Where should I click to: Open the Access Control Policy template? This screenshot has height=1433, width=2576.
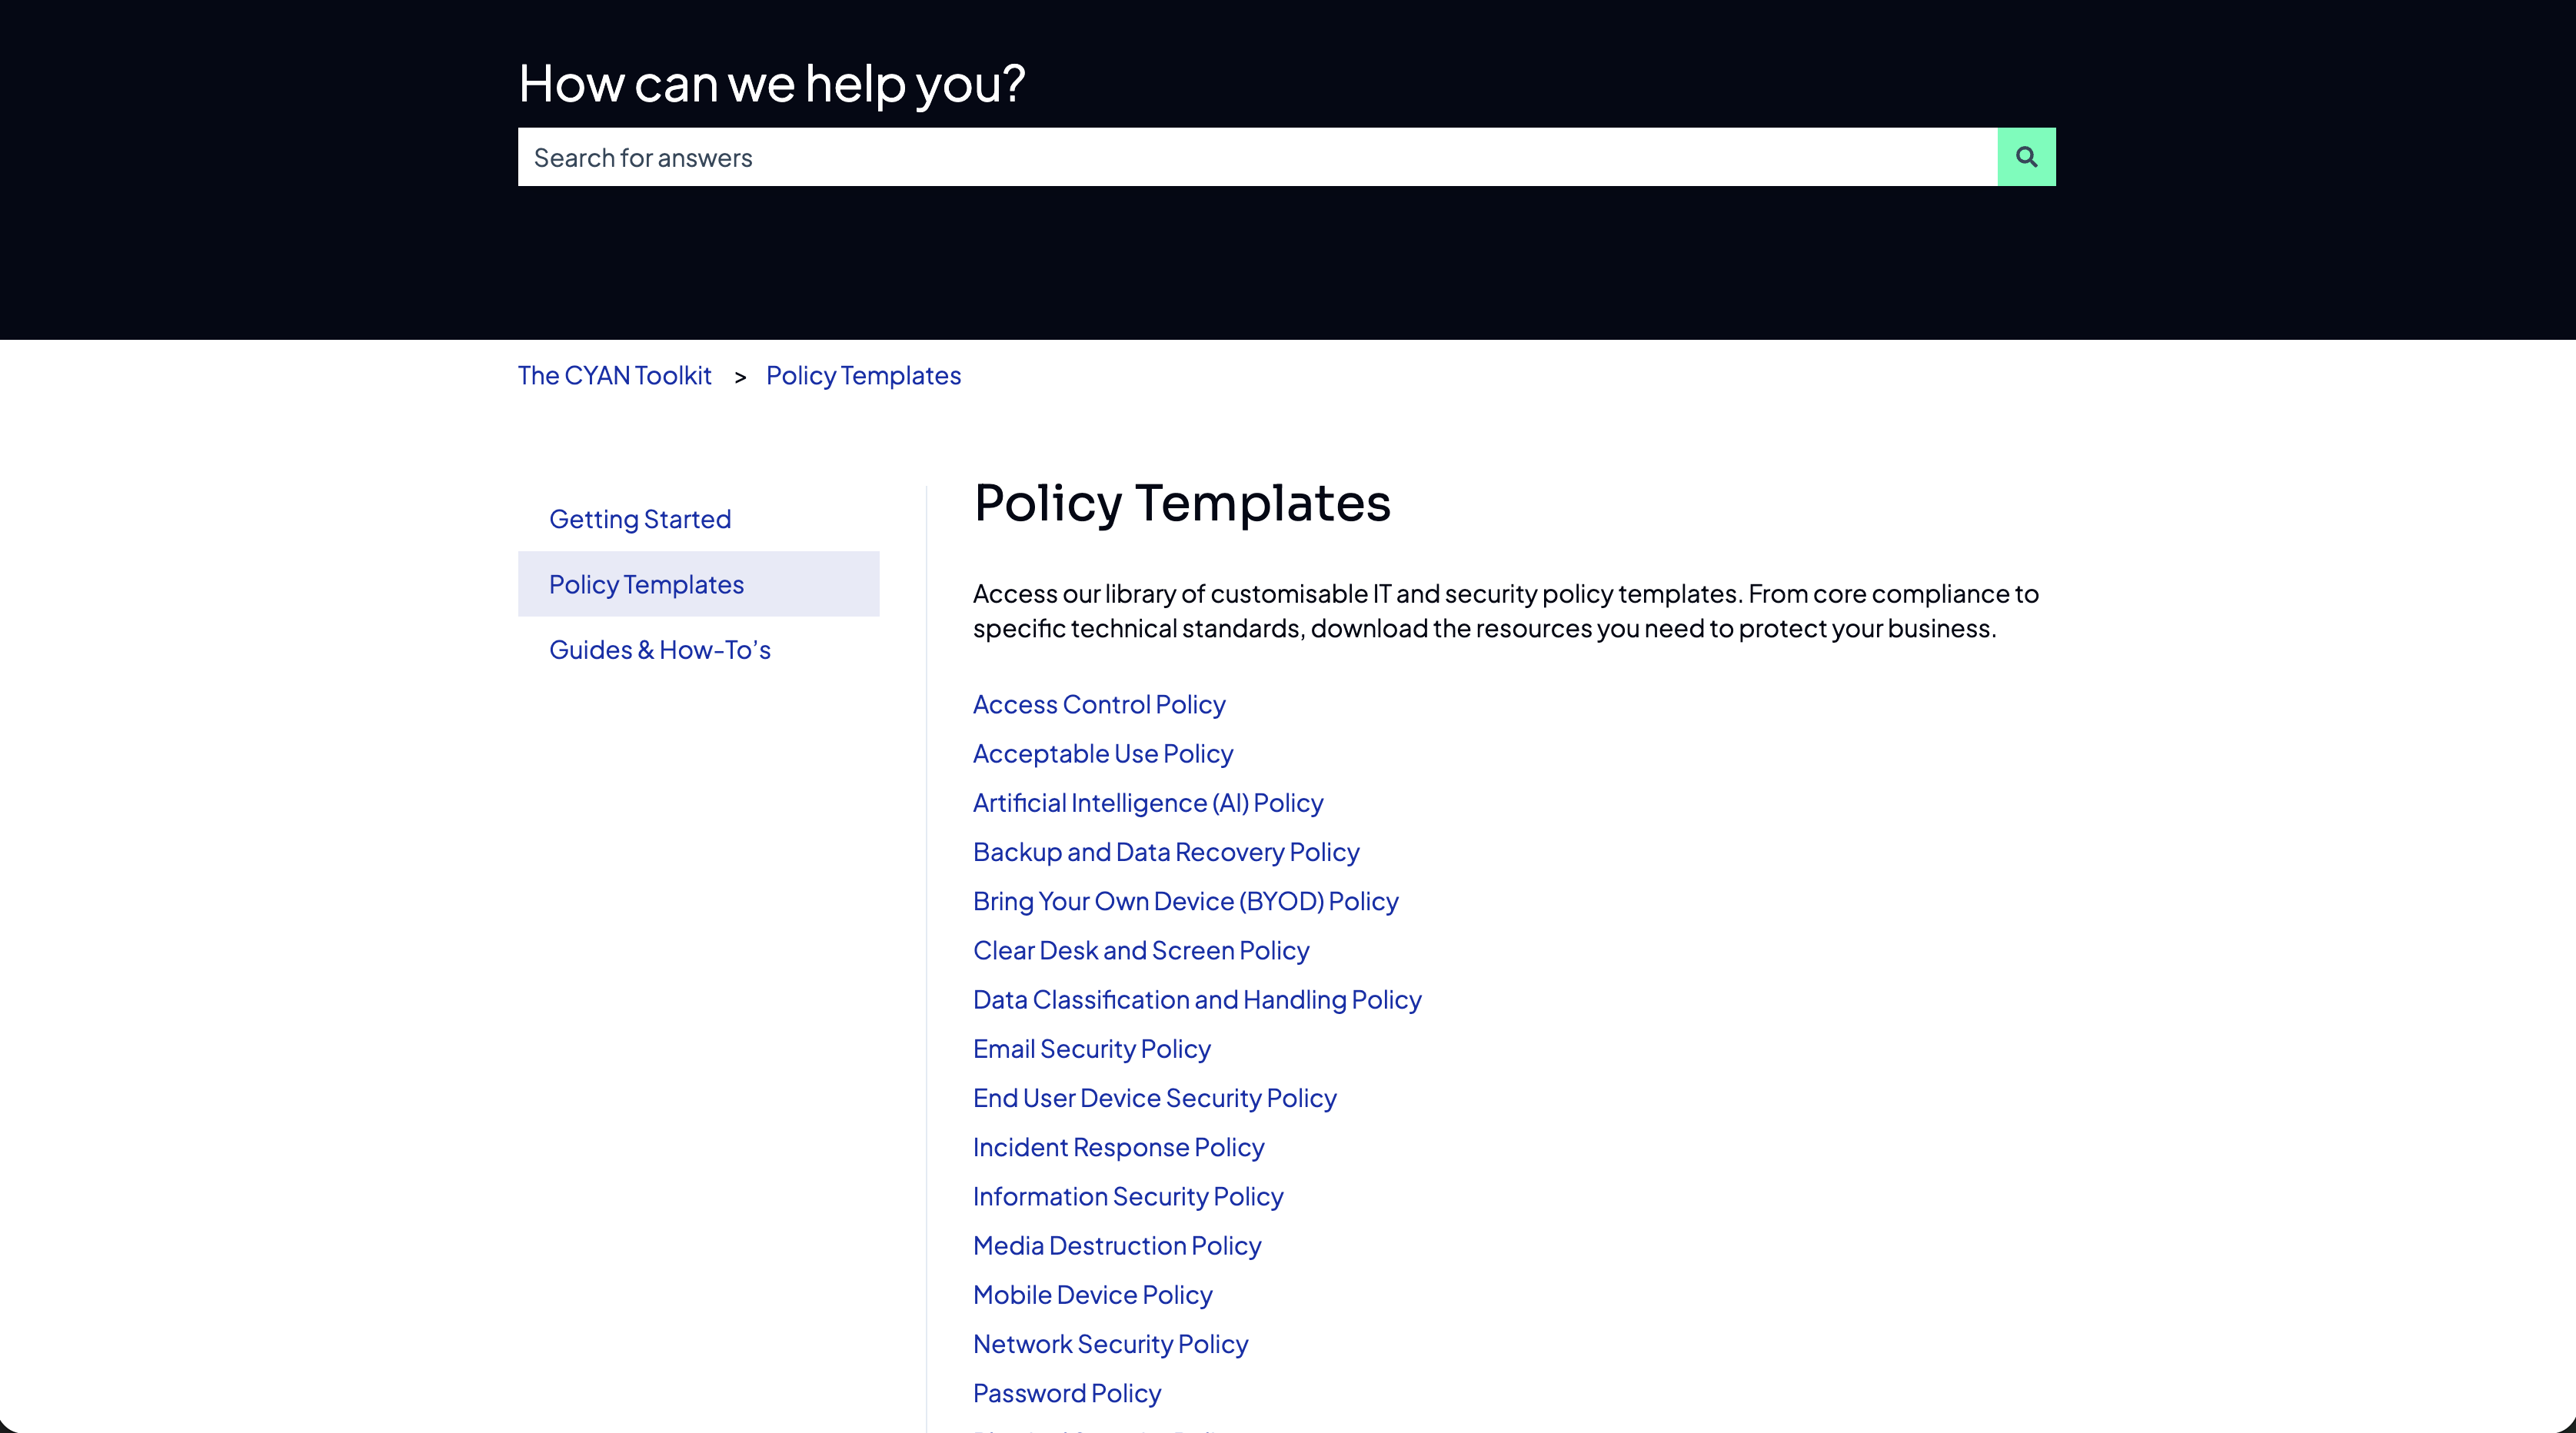[1098, 704]
